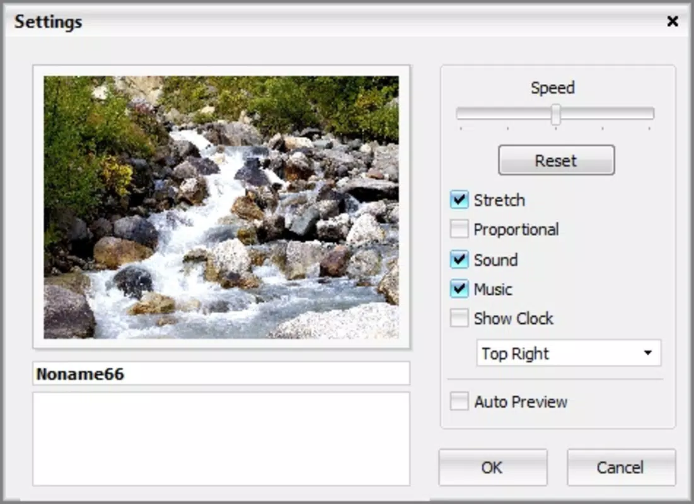Disable the Music checkbox
694x504 pixels.
tap(459, 289)
